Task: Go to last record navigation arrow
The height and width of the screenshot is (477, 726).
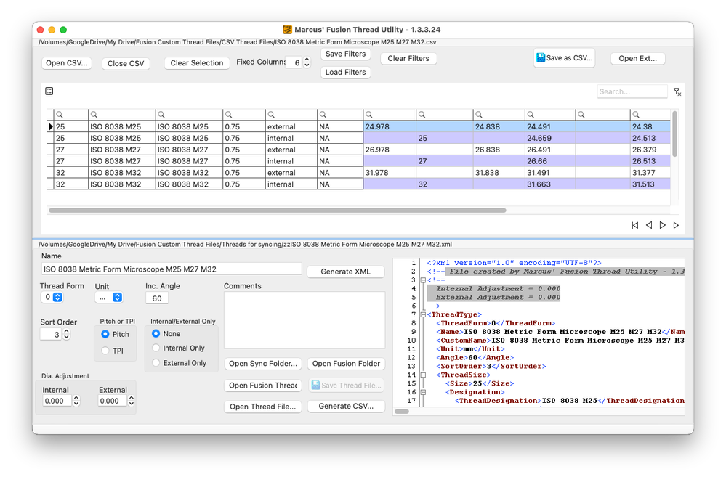Action: pyautogui.click(x=677, y=225)
